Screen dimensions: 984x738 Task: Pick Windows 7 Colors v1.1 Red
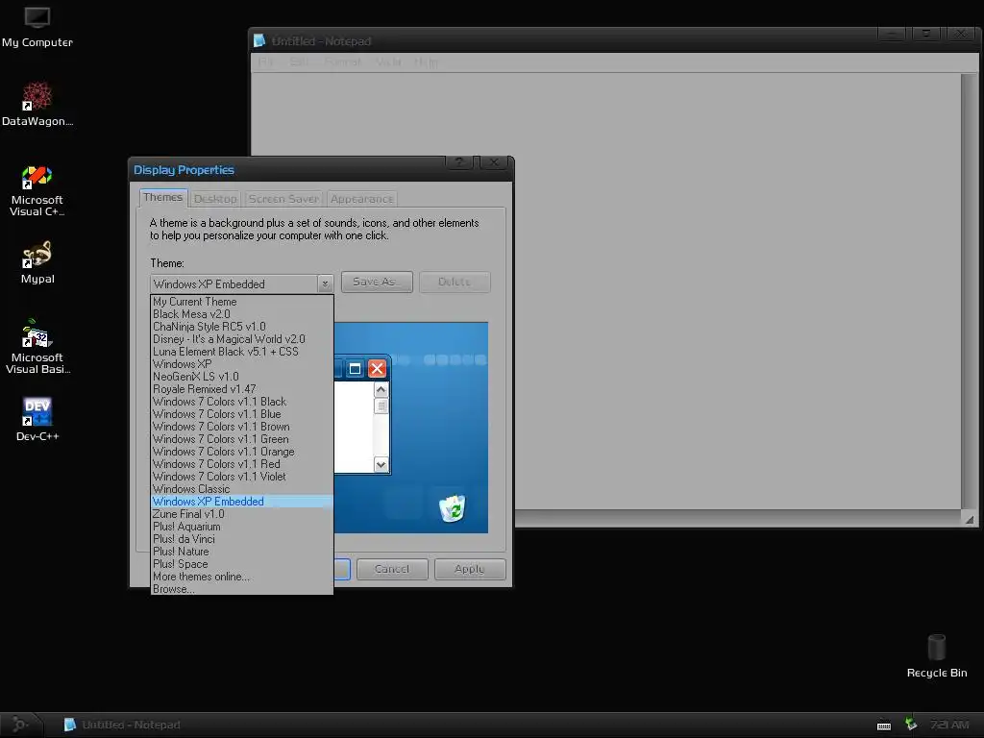pos(241,464)
